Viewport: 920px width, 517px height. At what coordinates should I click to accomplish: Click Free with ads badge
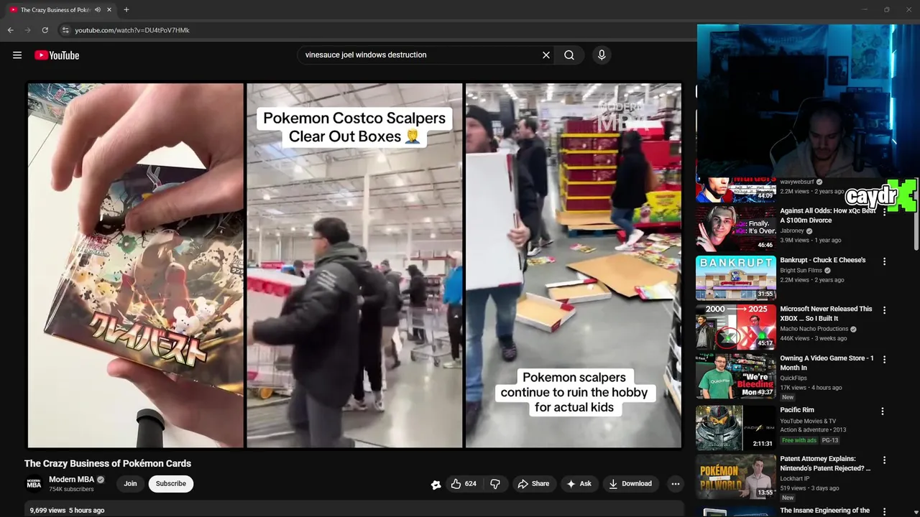(x=799, y=440)
